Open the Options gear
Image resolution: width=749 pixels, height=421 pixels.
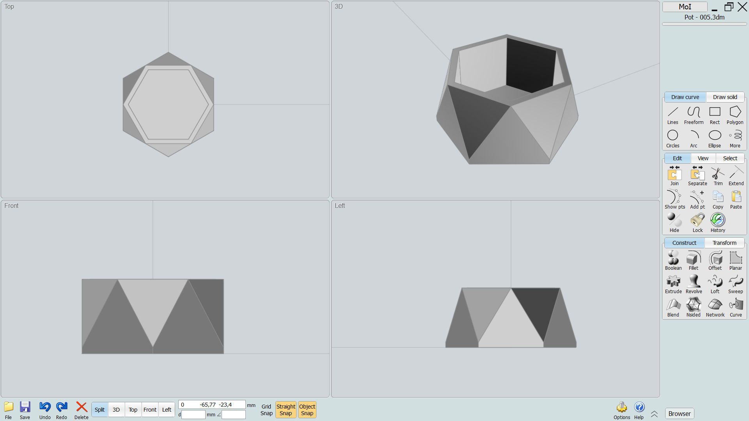pos(622,410)
